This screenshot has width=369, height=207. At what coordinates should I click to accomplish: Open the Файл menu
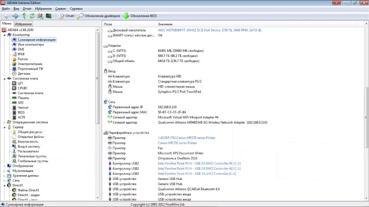click(x=6, y=9)
